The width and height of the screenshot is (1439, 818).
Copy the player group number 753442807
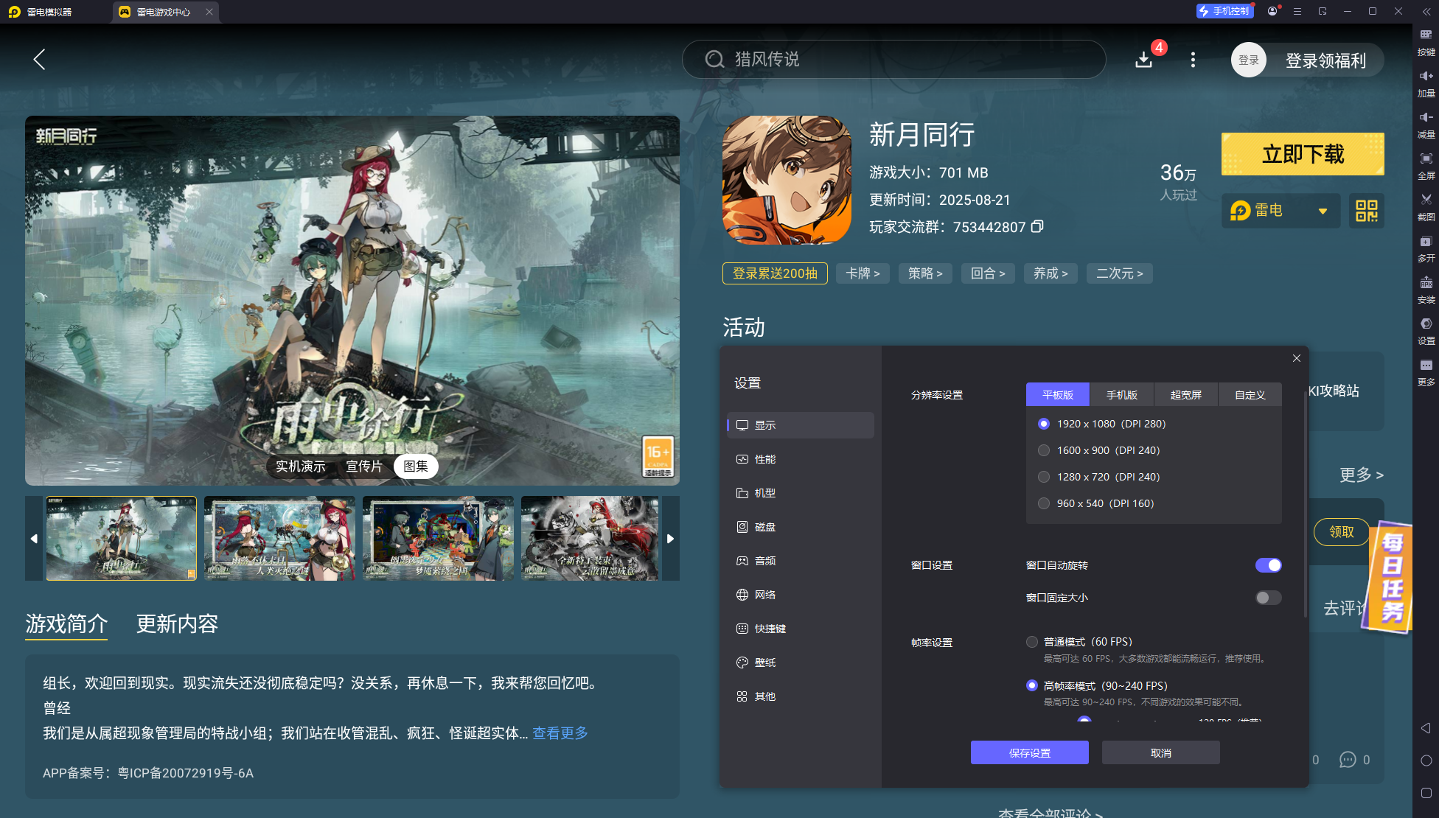click(1037, 226)
